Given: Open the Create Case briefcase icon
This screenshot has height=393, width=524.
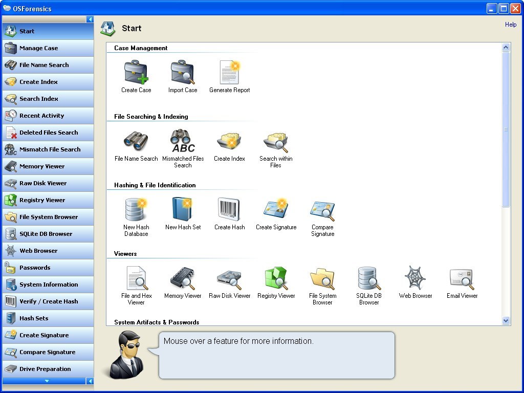Looking at the screenshot, I should coord(136,73).
